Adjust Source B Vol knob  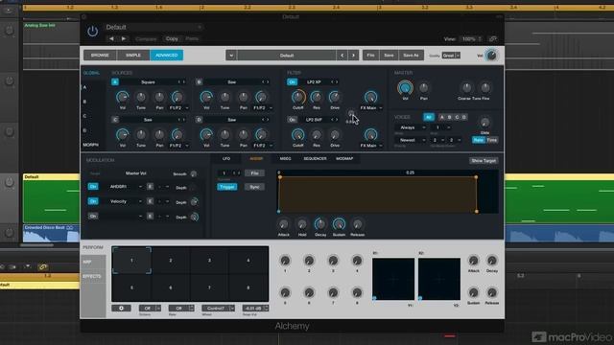click(206, 97)
